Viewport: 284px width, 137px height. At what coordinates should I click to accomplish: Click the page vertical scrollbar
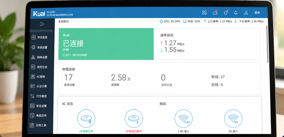tap(267, 44)
